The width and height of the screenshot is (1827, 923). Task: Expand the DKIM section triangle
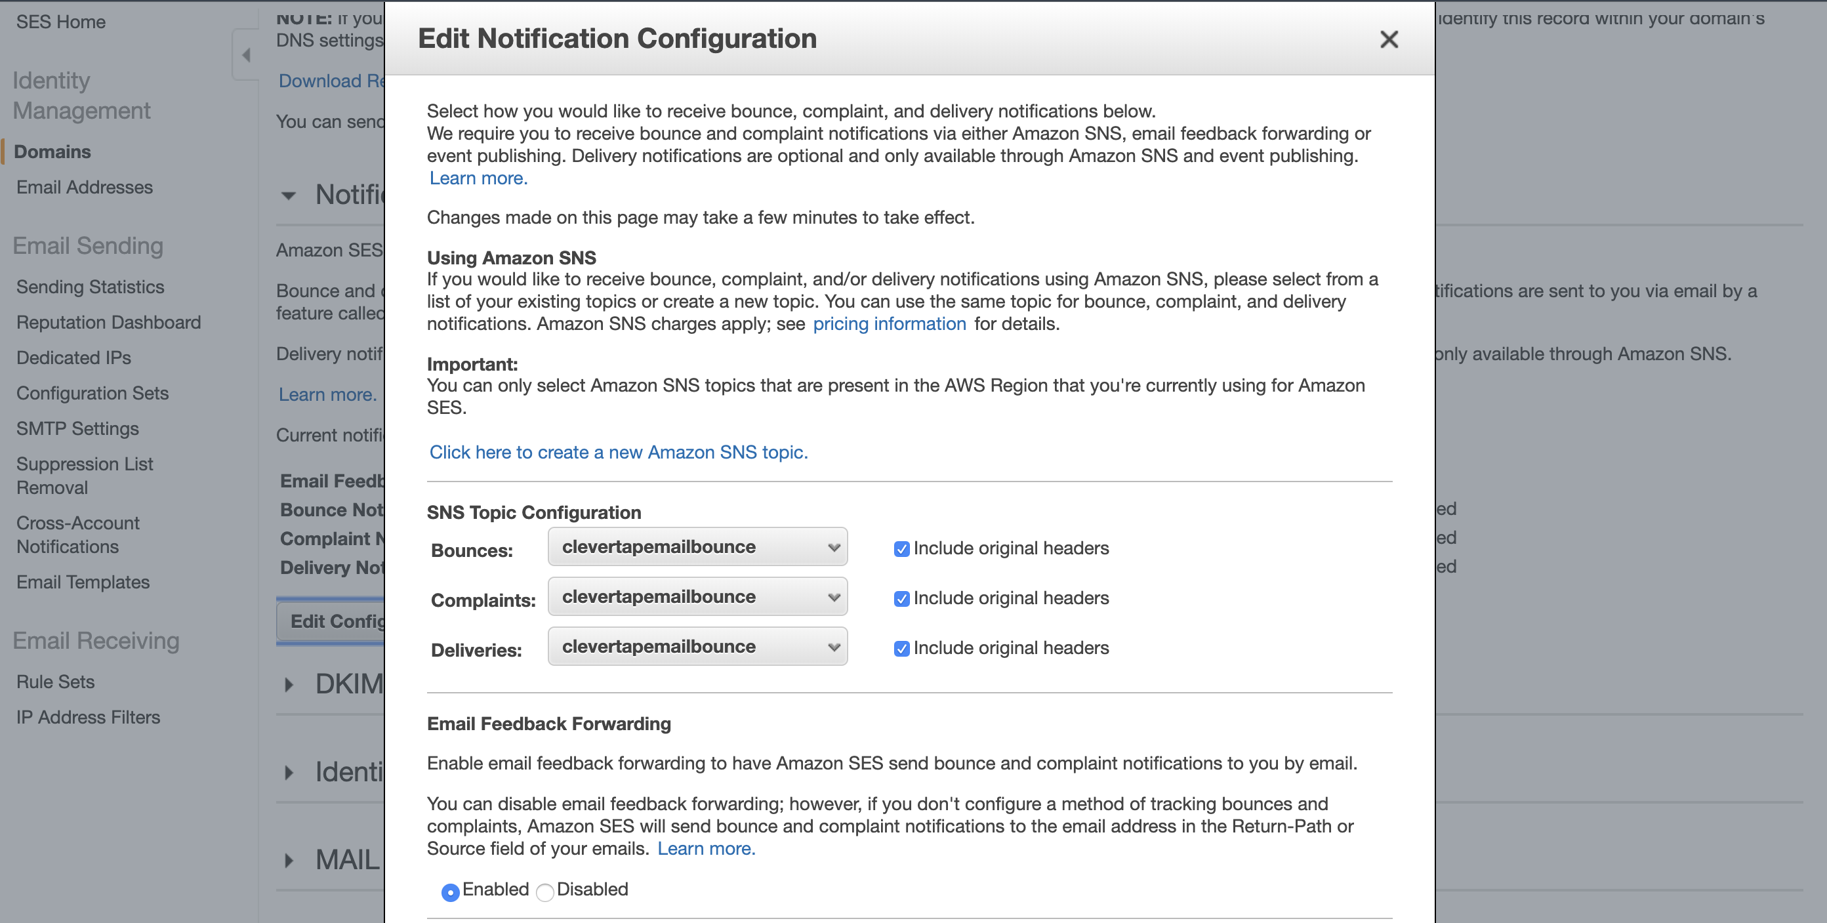click(x=288, y=685)
